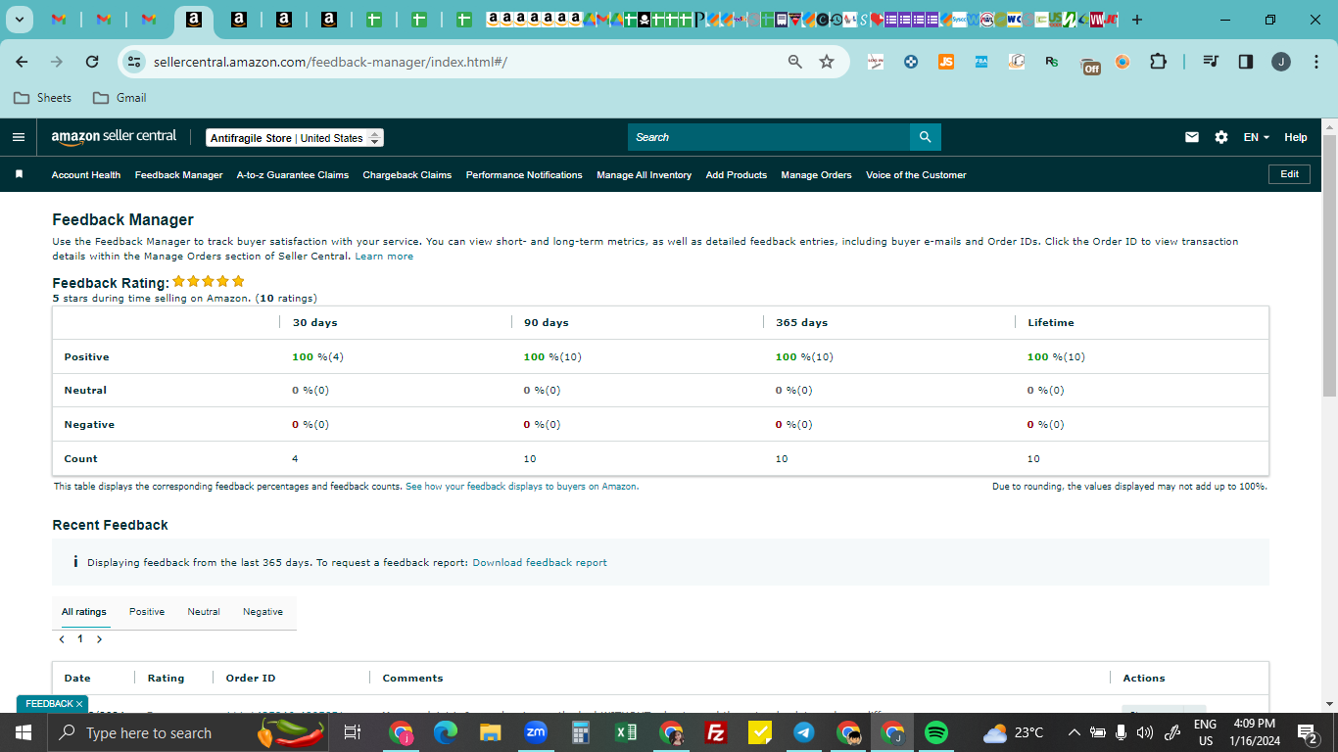
Task: Bookmark this page with the star icon
Action: click(827, 62)
